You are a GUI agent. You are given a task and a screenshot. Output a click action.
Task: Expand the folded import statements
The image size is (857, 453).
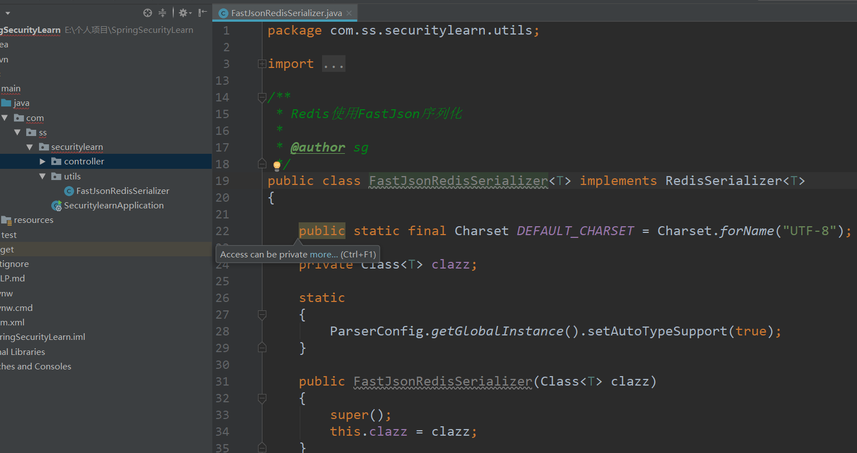(262, 64)
